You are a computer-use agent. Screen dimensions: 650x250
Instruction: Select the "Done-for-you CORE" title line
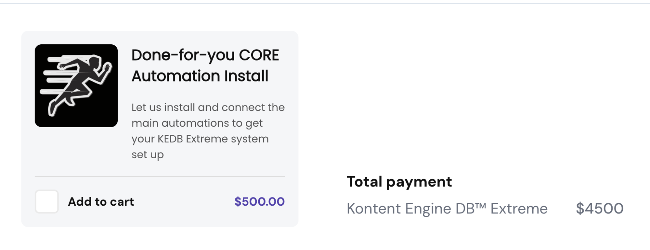point(205,55)
